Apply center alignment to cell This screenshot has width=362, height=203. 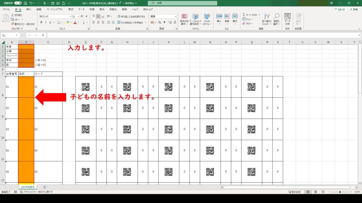98,23
